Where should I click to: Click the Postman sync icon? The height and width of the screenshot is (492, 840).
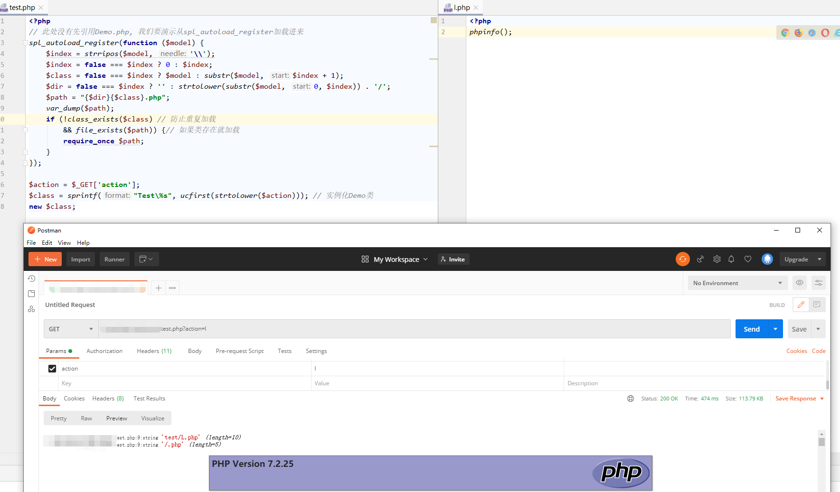tap(682, 259)
